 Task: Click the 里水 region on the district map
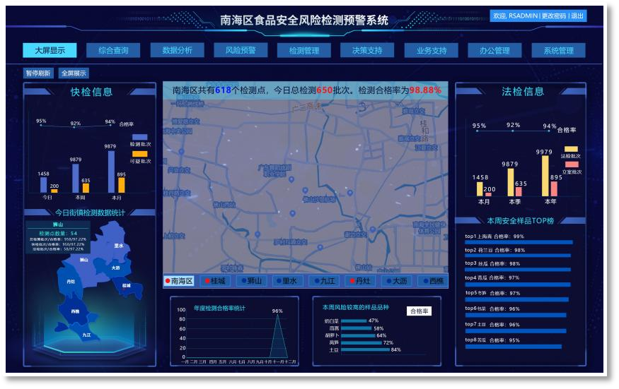pos(118,246)
